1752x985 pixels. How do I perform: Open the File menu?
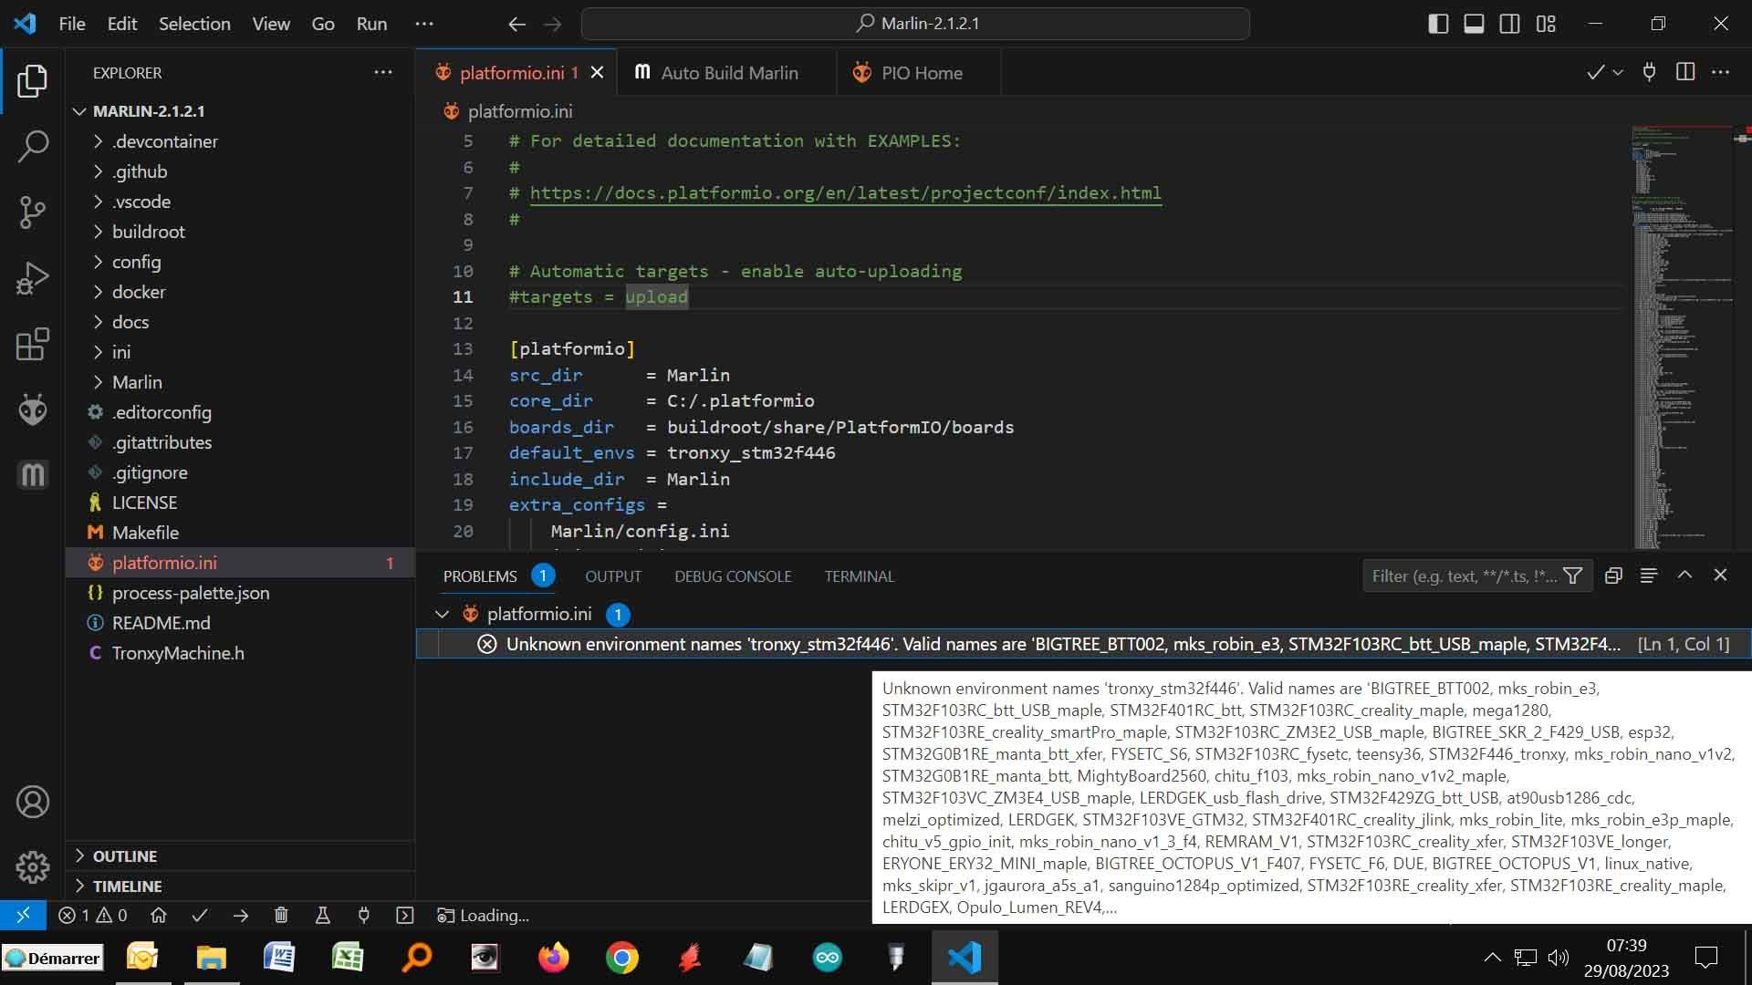72,24
